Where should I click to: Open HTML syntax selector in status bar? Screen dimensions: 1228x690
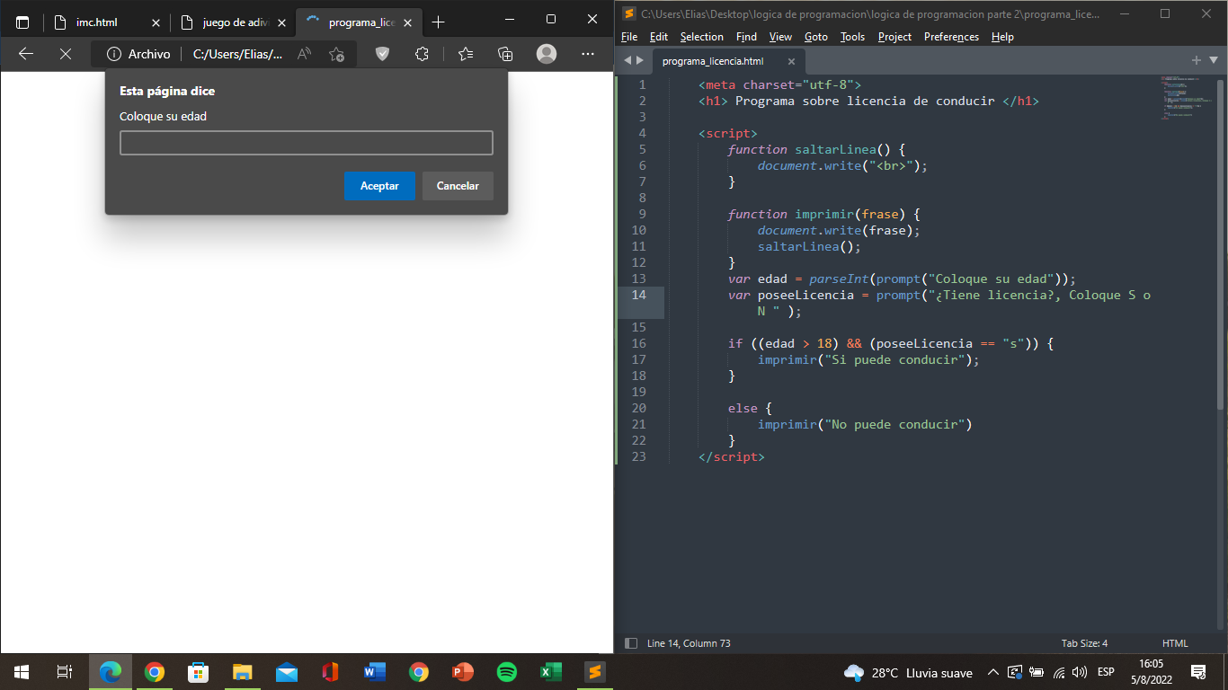pos(1175,643)
